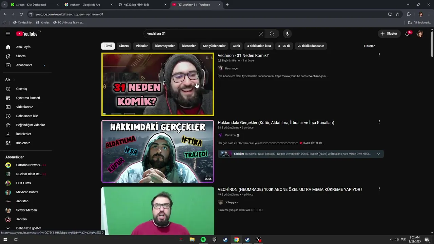
Task: Click 'HAKKIMDAKİ GERÇEKLER' video thumbnail
Action: [x=158, y=151]
